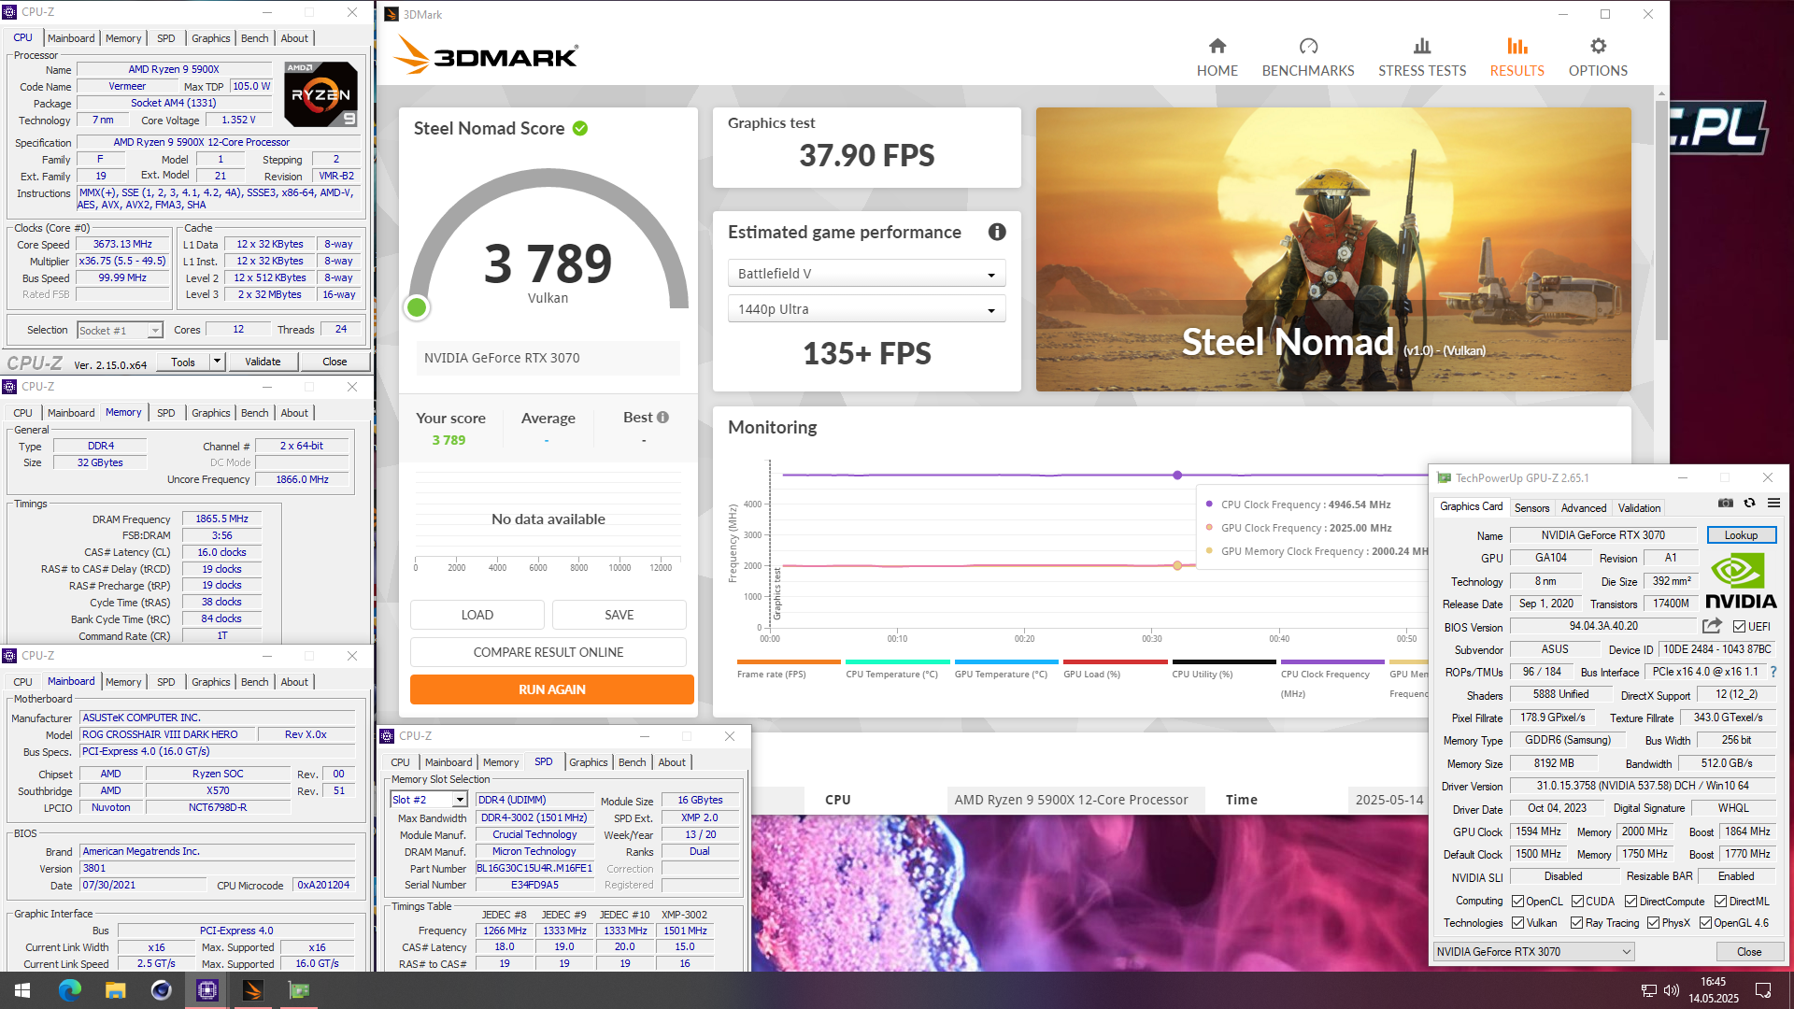The width and height of the screenshot is (1794, 1009).
Task: Click the CPU-Z Tools button
Action: point(183,362)
